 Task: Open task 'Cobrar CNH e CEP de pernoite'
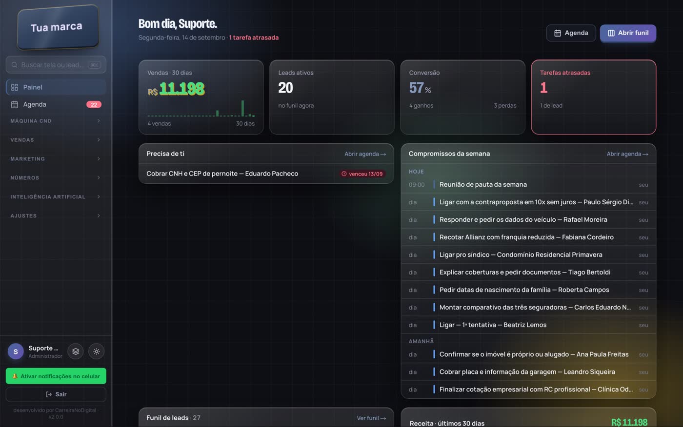pos(266,174)
